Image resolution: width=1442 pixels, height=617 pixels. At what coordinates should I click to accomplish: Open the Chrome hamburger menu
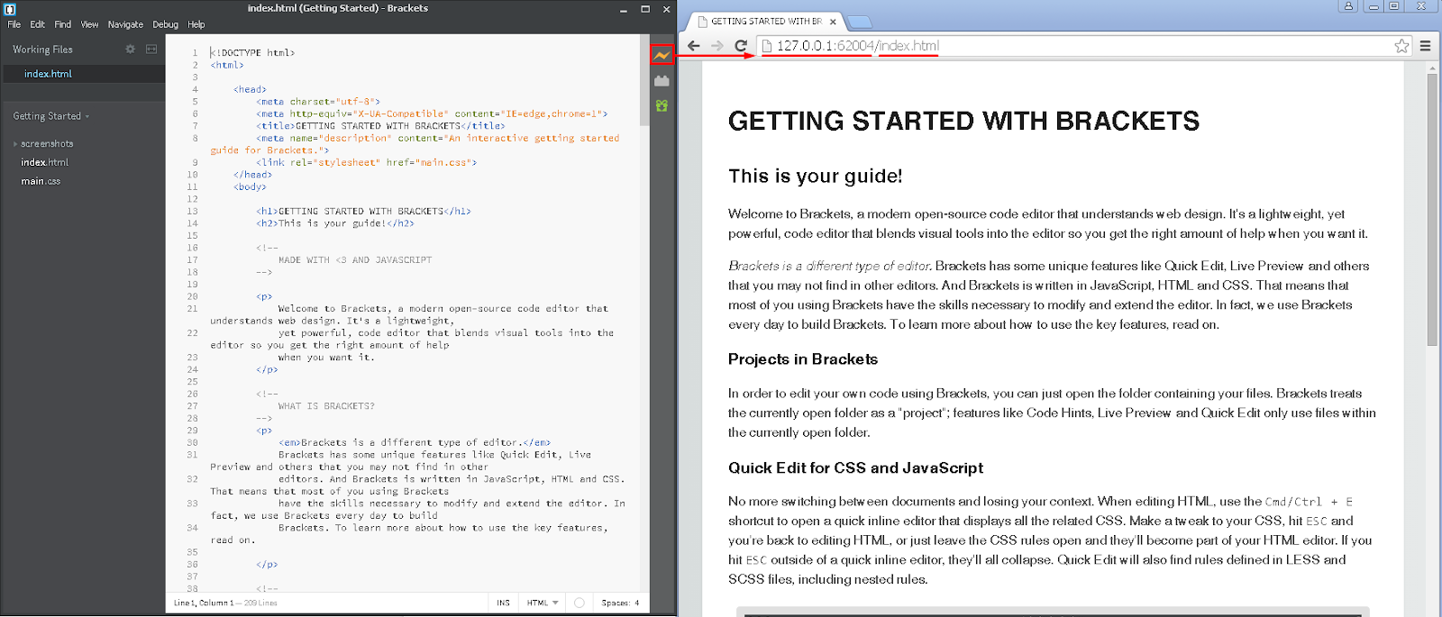tap(1425, 46)
